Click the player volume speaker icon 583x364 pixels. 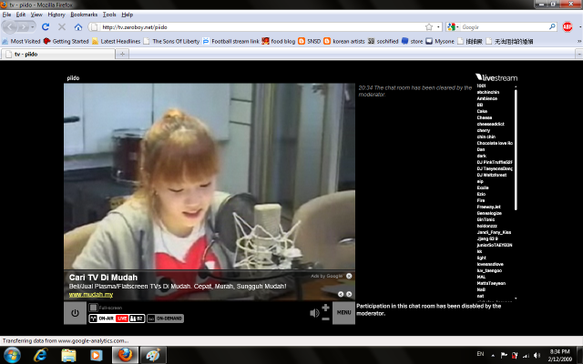314,313
